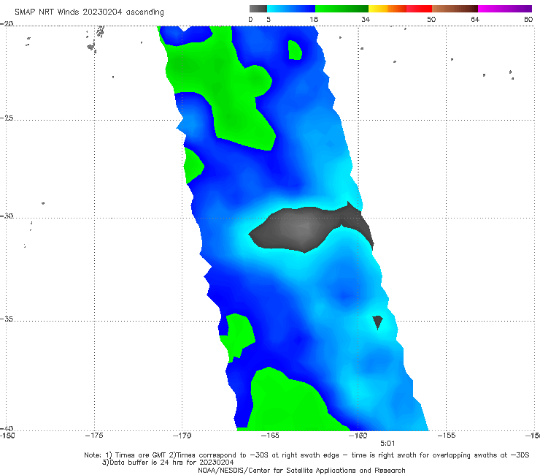Click the colorbar label '64'

coord(475,19)
